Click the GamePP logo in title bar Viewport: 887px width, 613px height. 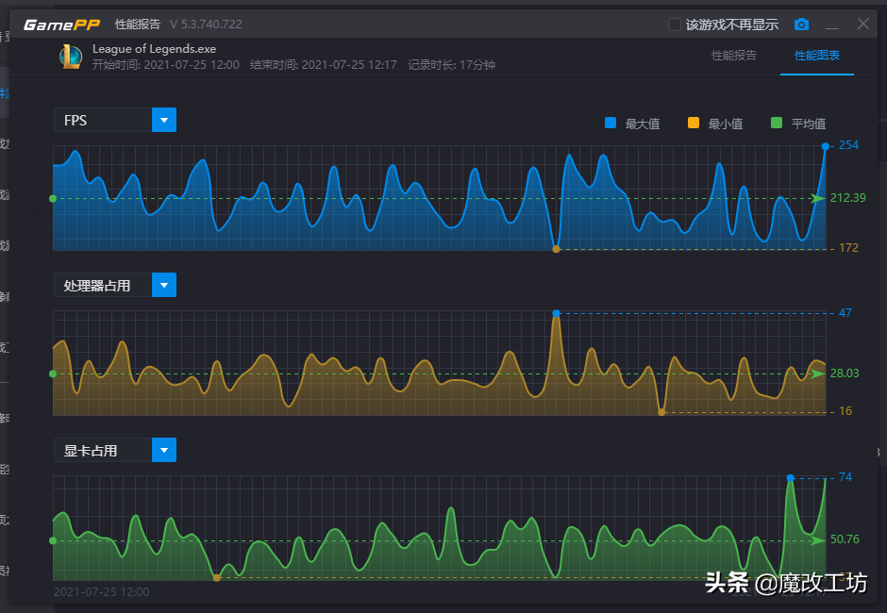pyautogui.click(x=61, y=25)
